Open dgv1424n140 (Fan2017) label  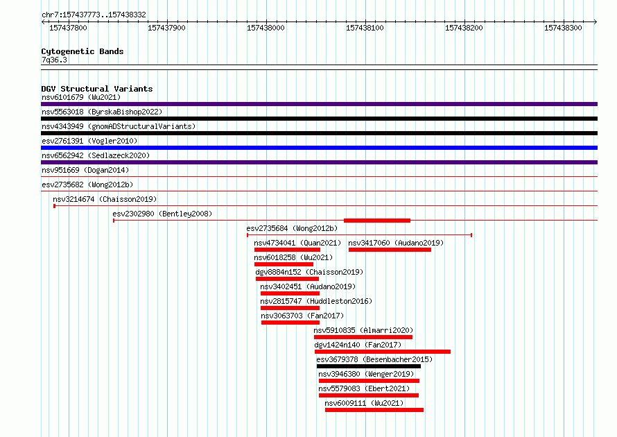tap(358, 345)
